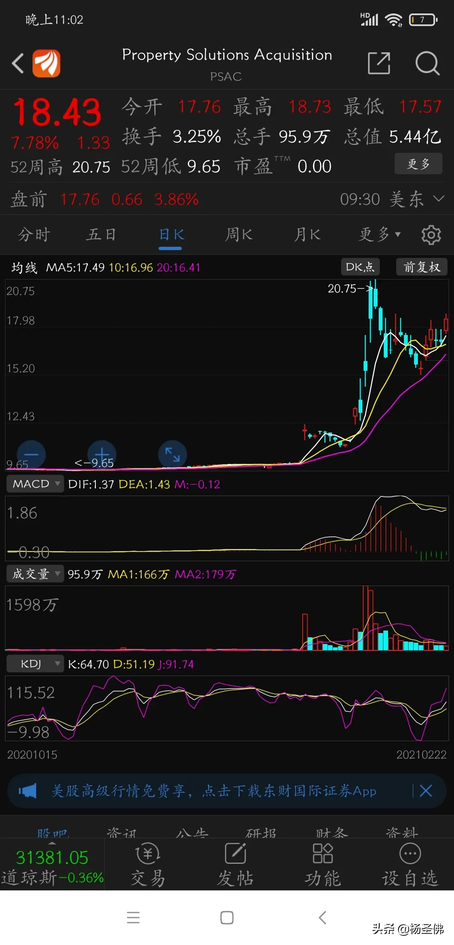Tap the 20201015 start date label
Image resolution: width=454 pixels, height=945 pixels.
pyautogui.click(x=32, y=755)
